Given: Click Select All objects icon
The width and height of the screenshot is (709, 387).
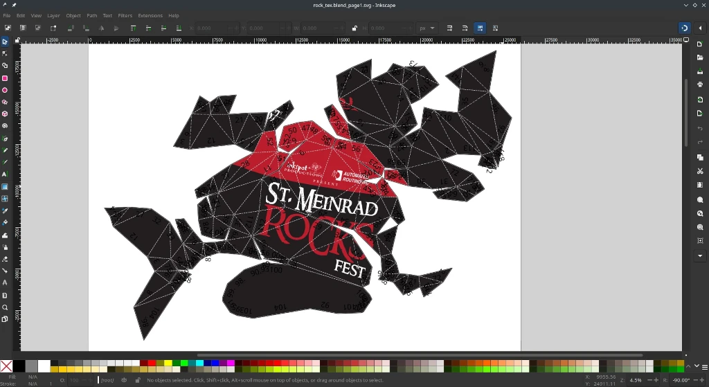Looking at the screenshot, I should coord(8,28).
